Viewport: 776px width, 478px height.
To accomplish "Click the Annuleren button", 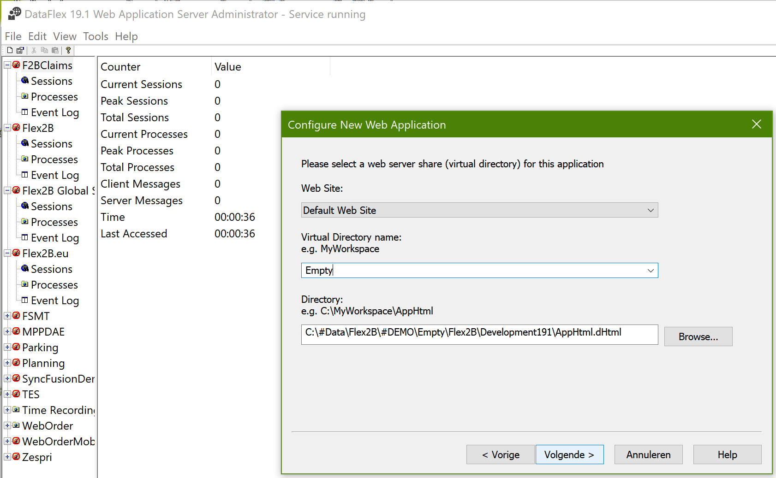I will coord(648,454).
